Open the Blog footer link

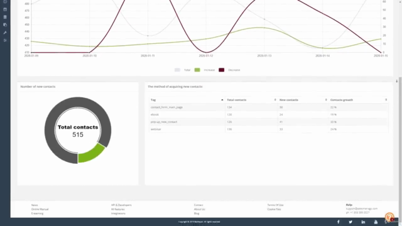(197, 213)
